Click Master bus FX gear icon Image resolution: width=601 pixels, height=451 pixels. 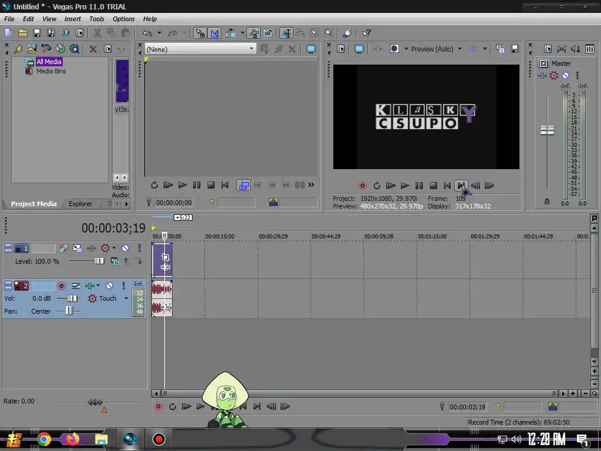[x=553, y=76]
